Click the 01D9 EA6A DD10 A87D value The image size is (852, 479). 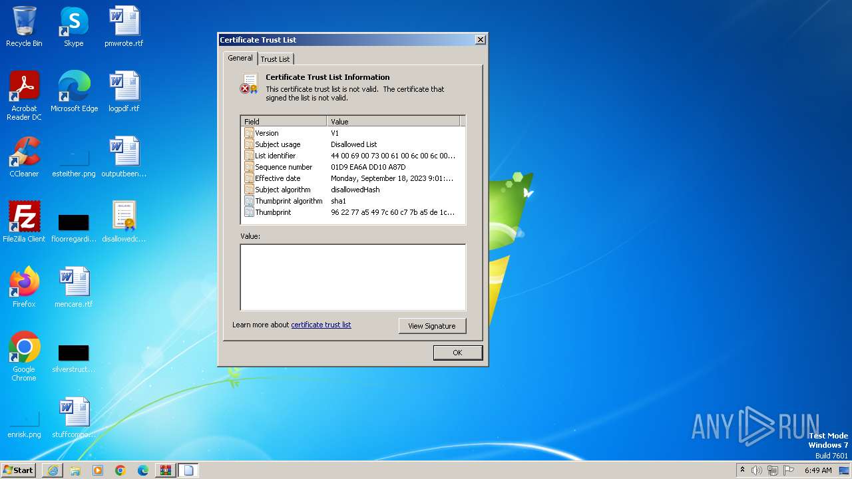coord(368,167)
